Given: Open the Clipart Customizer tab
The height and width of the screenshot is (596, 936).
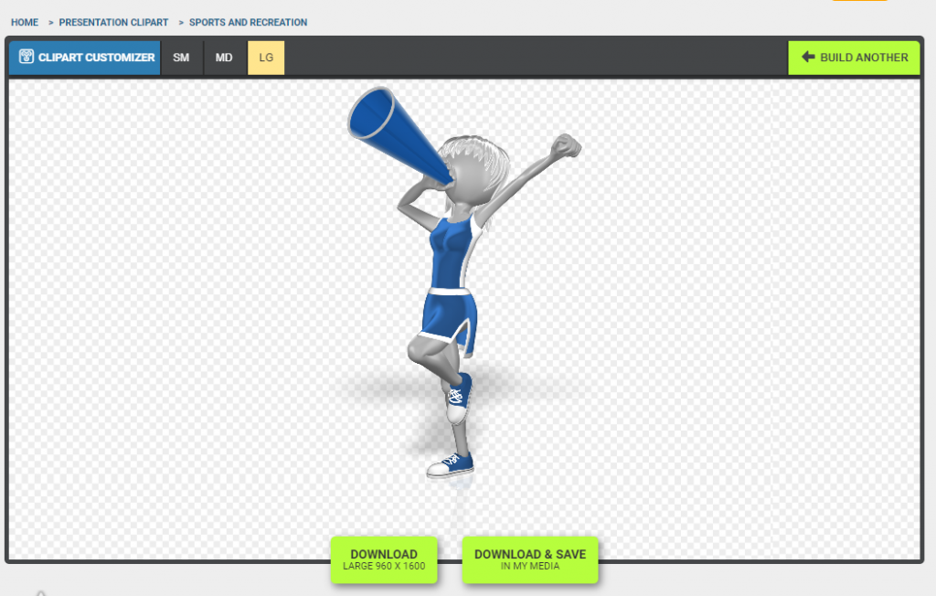Looking at the screenshot, I should click(85, 58).
